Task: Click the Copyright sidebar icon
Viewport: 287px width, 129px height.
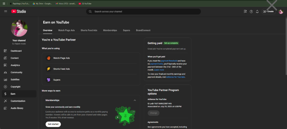Action: coord(5,87)
